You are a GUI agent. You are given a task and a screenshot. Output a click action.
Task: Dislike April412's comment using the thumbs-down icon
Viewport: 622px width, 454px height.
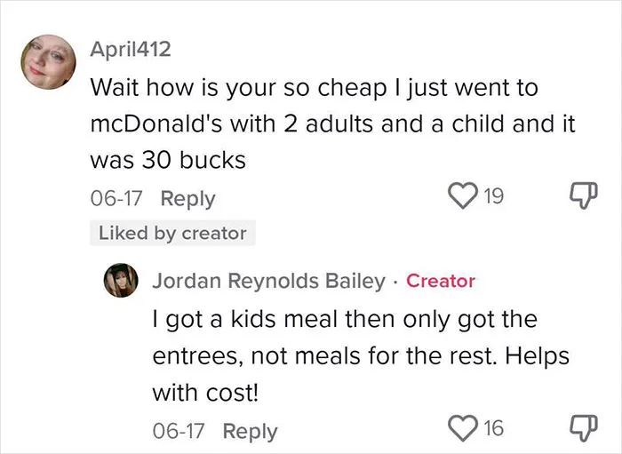(584, 195)
